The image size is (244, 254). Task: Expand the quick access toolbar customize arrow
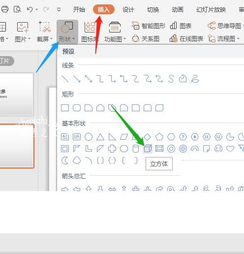tap(59, 10)
